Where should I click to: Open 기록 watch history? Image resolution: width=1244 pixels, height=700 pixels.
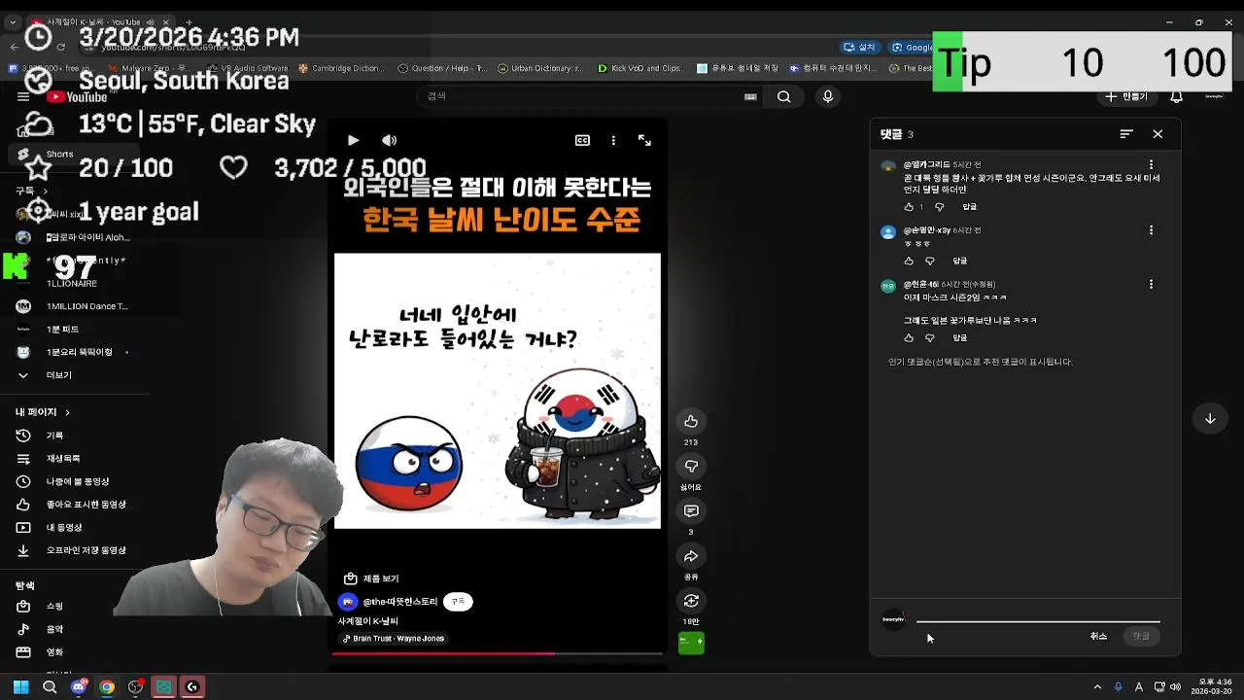click(x=54, y=436)
